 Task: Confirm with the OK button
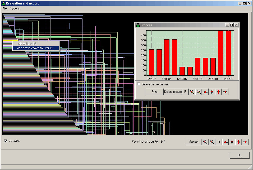[240, 155]
